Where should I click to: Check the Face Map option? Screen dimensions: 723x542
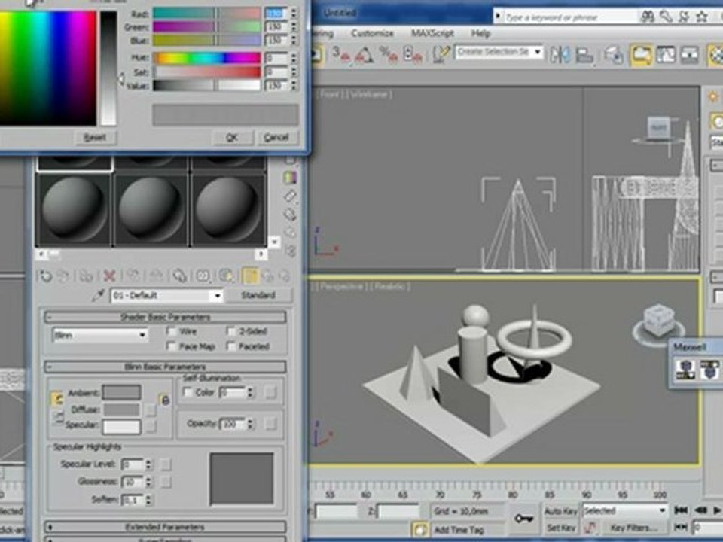[x=172, y=346]
